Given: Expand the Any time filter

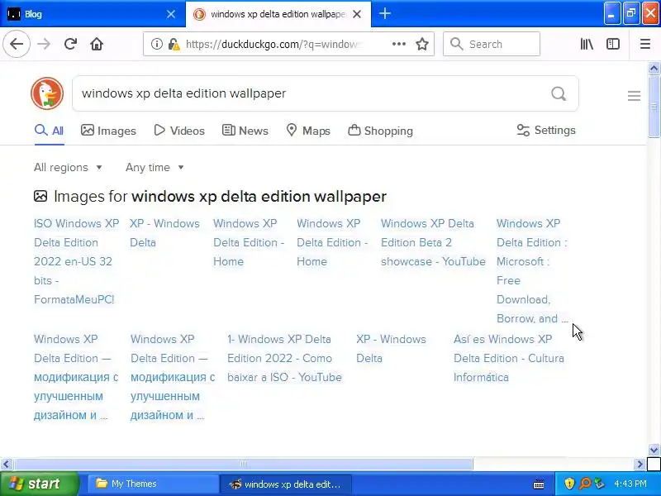Looking at the screenshot, I should click(x=155, y=168).
